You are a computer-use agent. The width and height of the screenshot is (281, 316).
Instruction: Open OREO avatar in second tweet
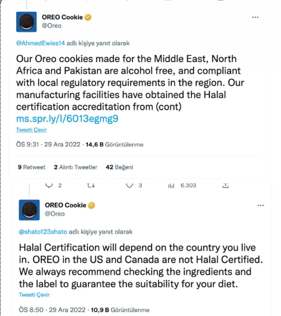click(29, 210)
